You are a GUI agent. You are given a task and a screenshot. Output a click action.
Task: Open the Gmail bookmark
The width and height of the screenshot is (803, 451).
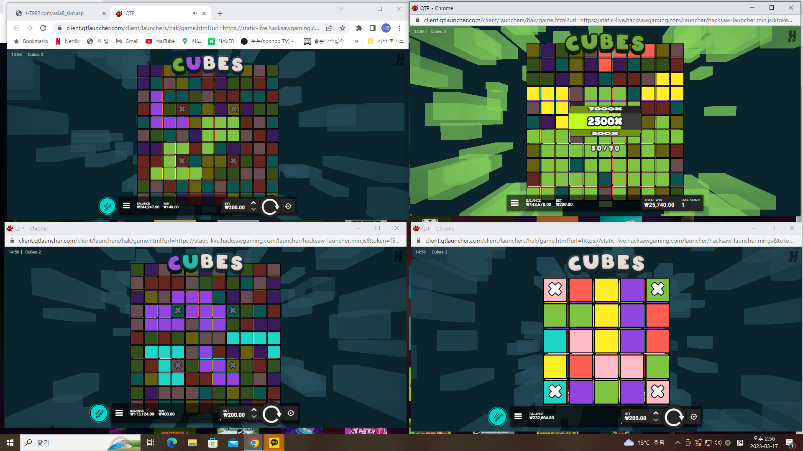[x=127, y=41]
